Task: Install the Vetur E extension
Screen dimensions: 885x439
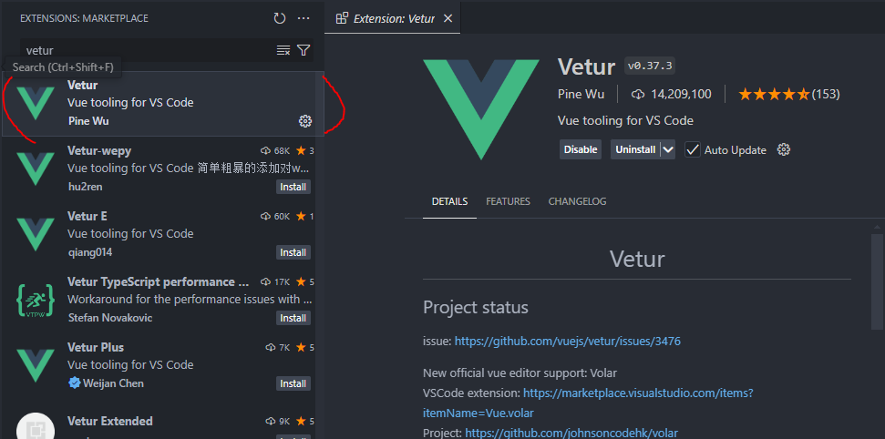Action: pyautogui.click(x=293, y=252)
